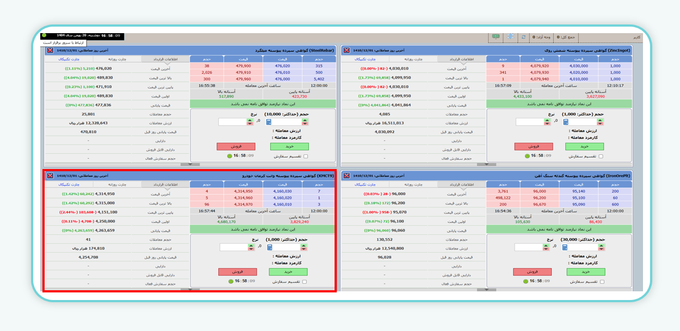
Task: Click the price stepper in IronOrePlt panel
Action: pyautogui.click(x=546, y=247)
